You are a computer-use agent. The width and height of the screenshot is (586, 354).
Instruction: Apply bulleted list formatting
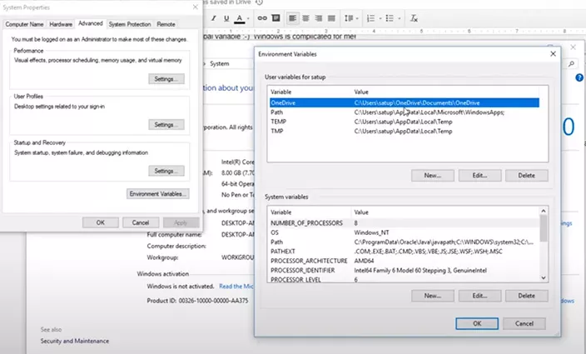click(390, 18)
